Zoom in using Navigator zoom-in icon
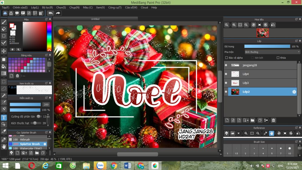Image resolution: width=302 pixels, height=170 pixels. click(x=234, y=25)
